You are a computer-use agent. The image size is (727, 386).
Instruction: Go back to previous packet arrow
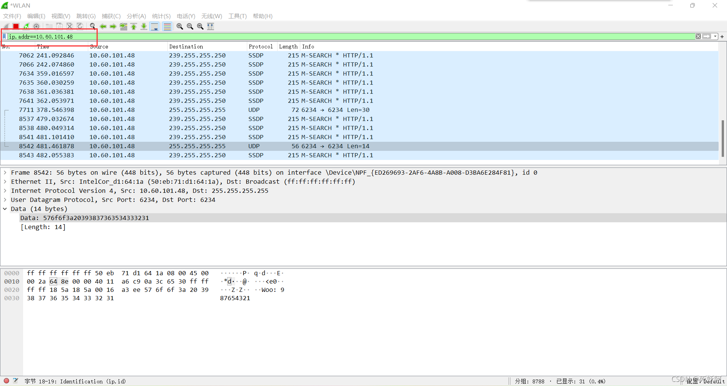point(103,26)
